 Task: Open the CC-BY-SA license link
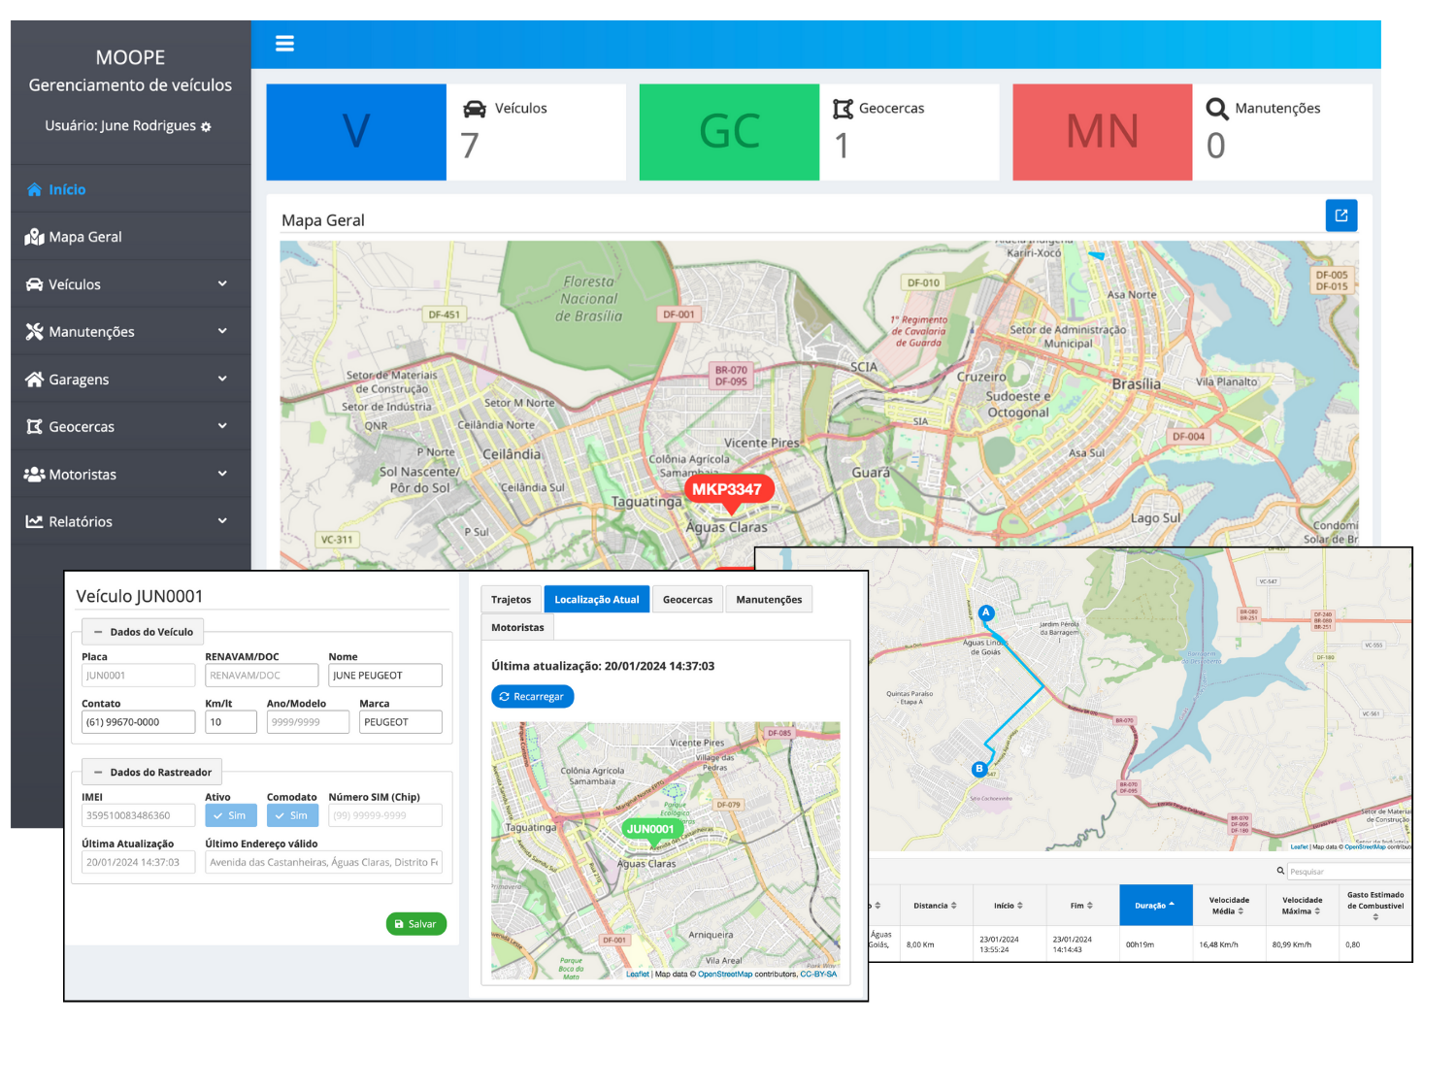pyautogui.click(x=818, y=975)
